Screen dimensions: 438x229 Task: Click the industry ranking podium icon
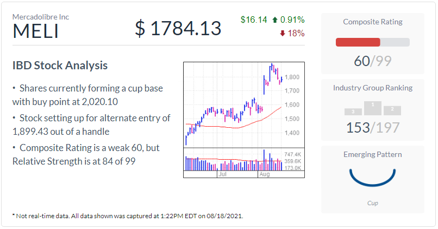coord(372,108)
